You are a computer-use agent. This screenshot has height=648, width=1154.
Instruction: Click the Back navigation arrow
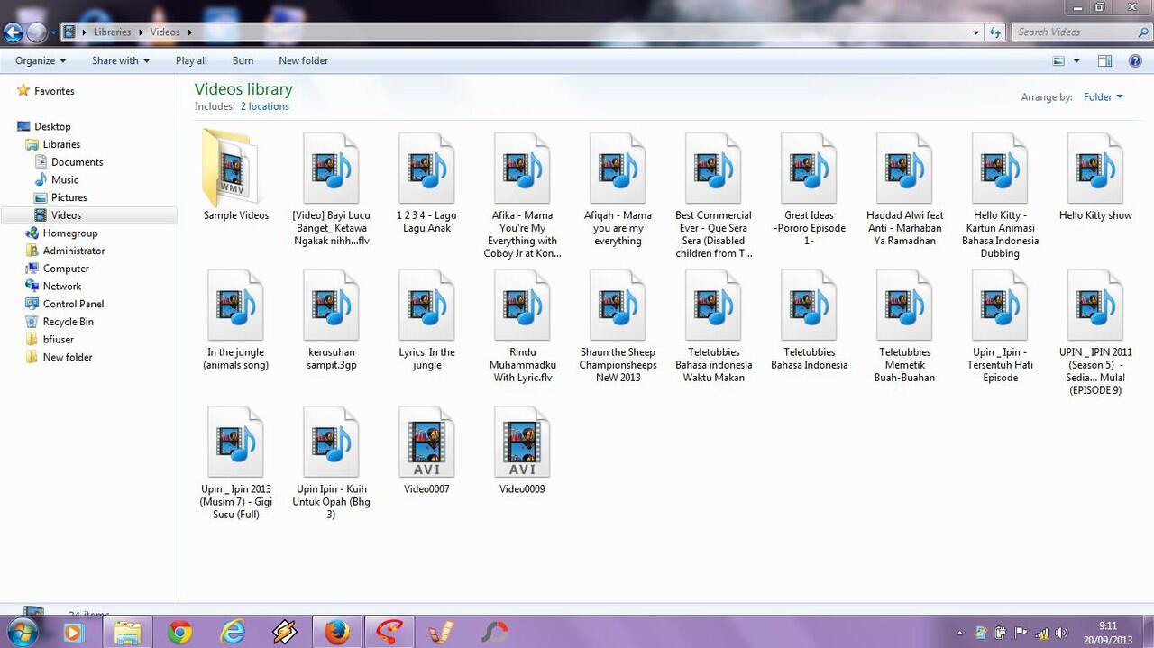13,32
